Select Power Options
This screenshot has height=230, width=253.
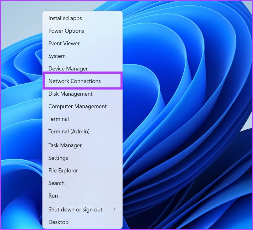tap(82, 31)
